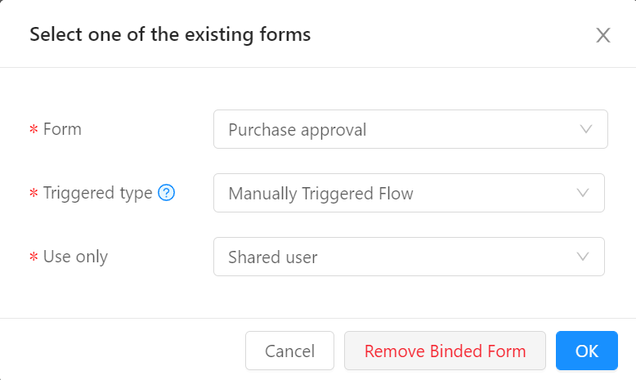Click the red asterisk beside Use only
This screenshot has height=380, width=636.
pyautogui.click(x=34, y=257)
